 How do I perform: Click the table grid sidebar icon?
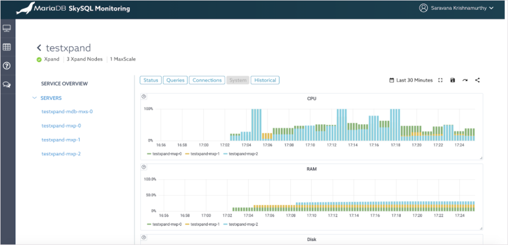pyautogui.click(x=7, y=47)
